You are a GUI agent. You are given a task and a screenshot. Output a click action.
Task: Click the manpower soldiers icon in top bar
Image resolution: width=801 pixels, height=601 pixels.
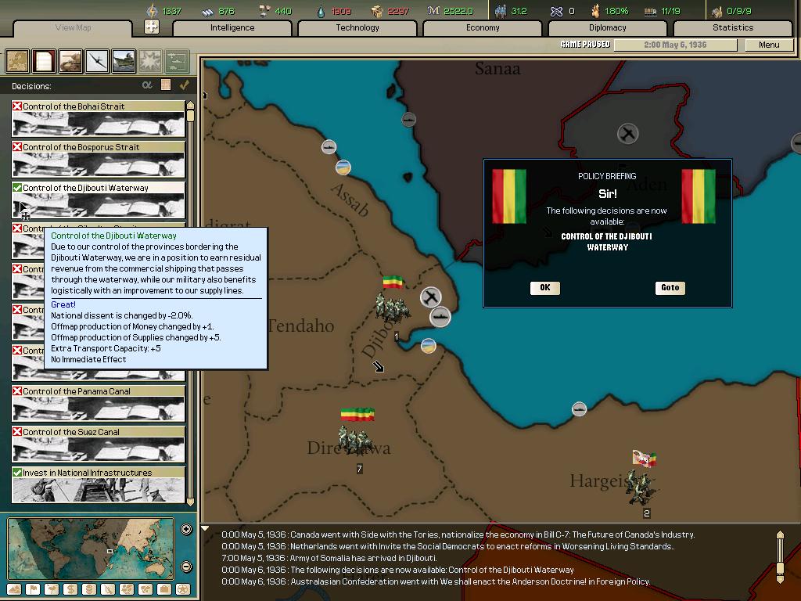tap(501, 11)
